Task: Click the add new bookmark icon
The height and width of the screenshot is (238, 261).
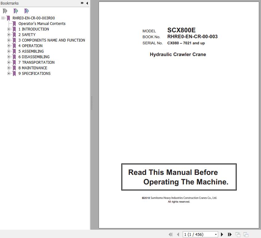Action: [x=16, y=11]
